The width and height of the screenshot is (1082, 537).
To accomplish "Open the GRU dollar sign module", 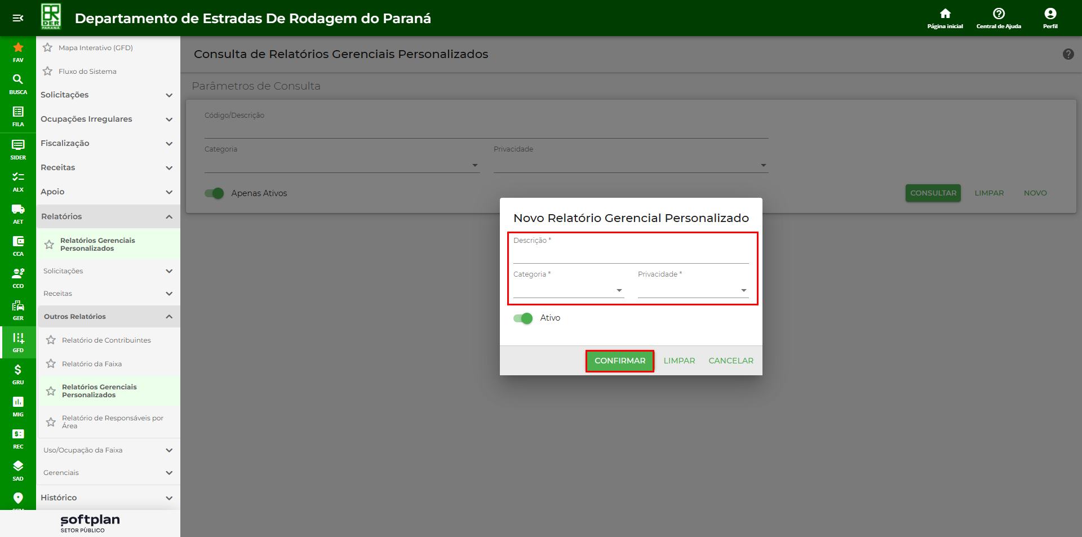I will [x=18, y=374].
